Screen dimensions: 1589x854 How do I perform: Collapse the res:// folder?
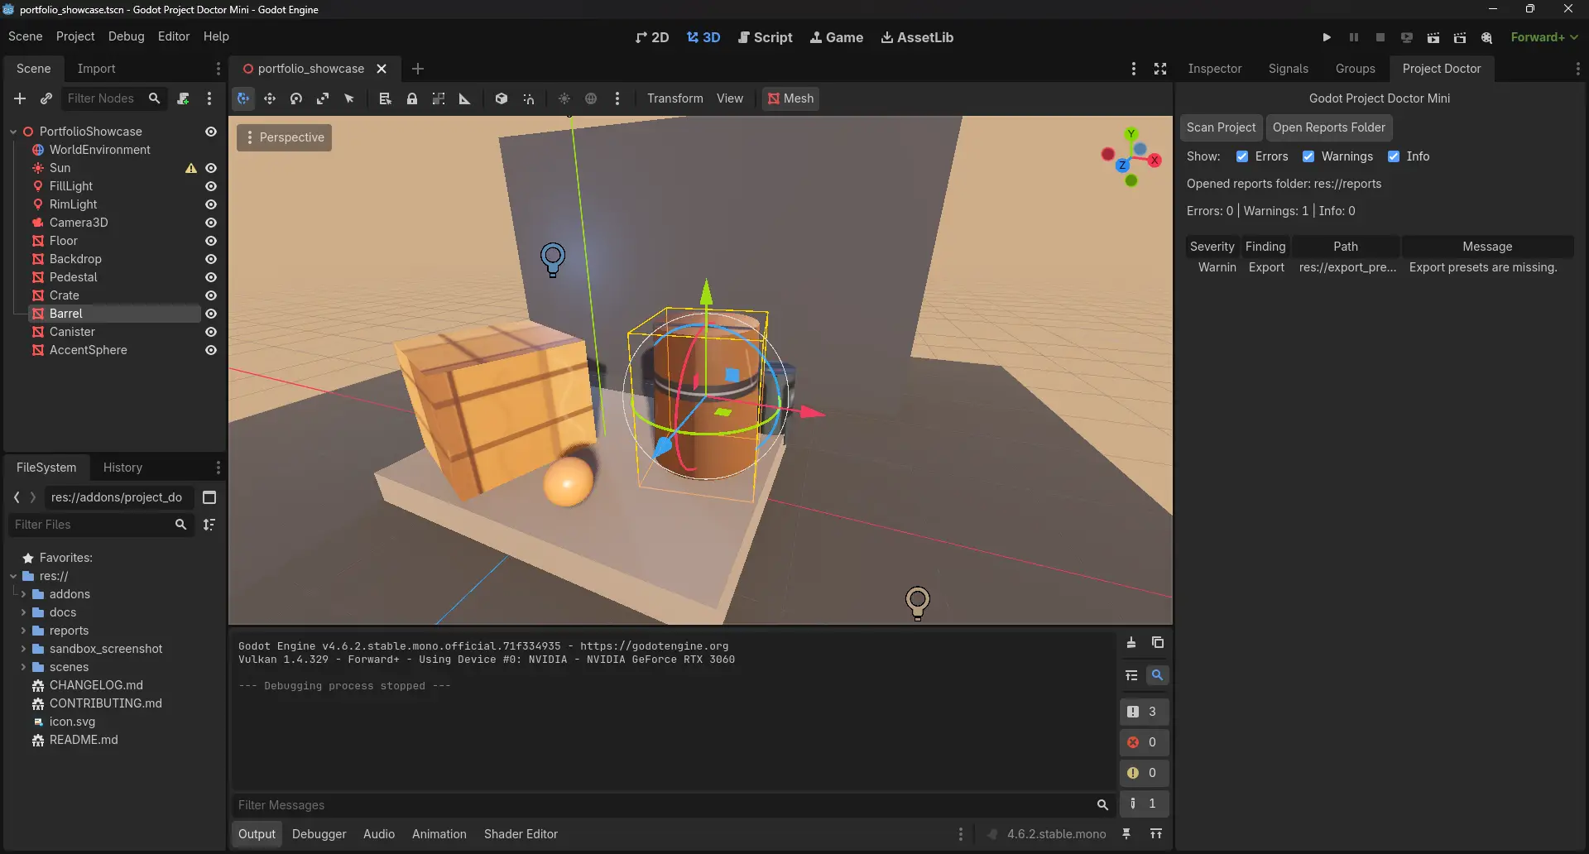pos(13,576)
